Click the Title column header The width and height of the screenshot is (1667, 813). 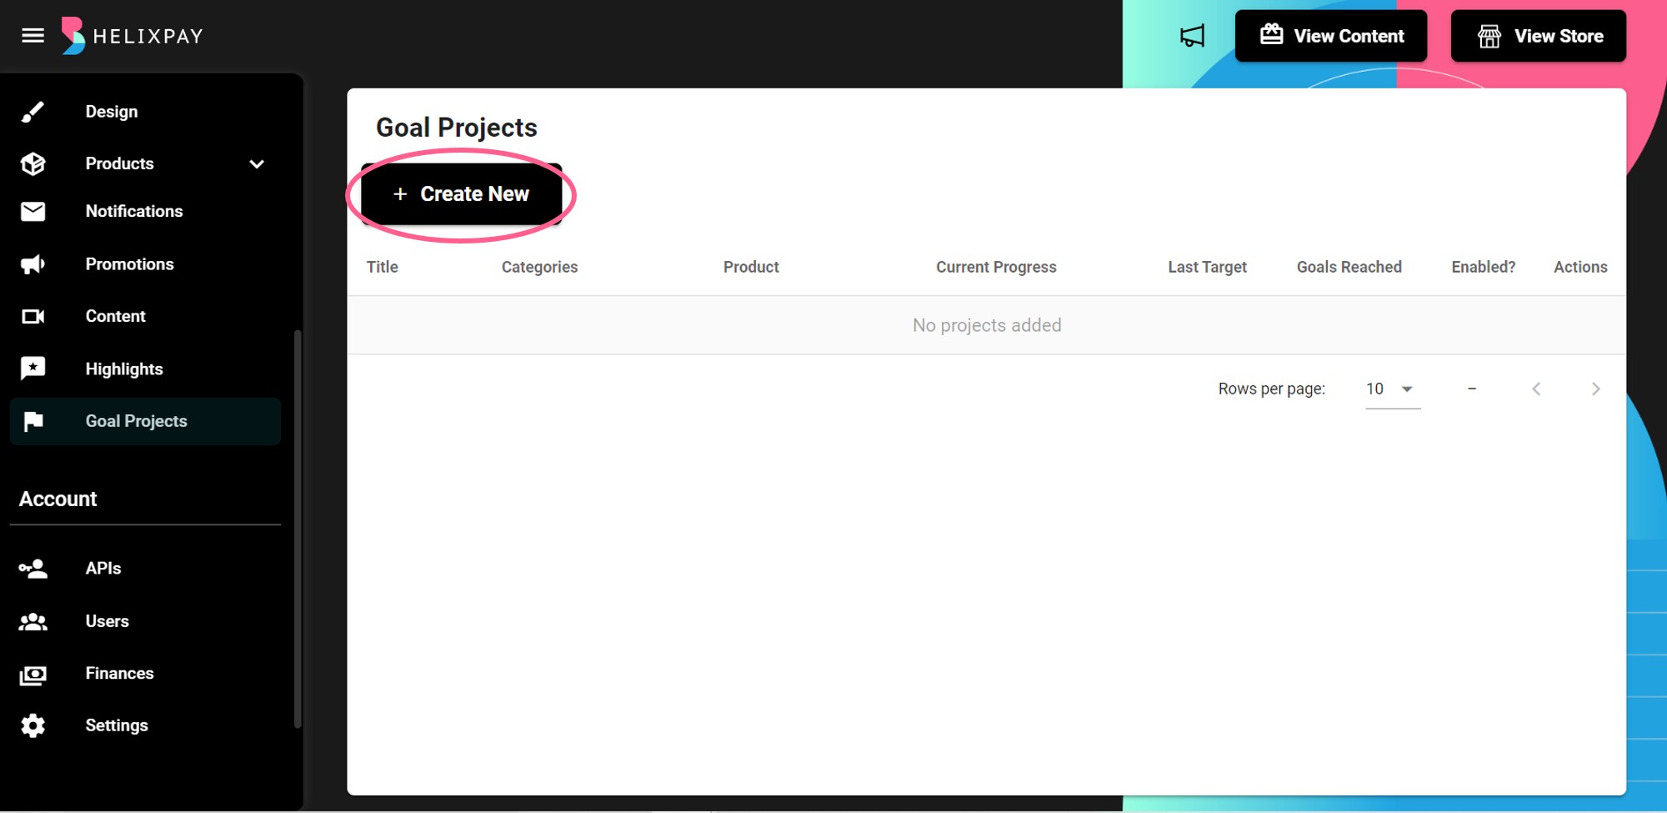[383, 267]
